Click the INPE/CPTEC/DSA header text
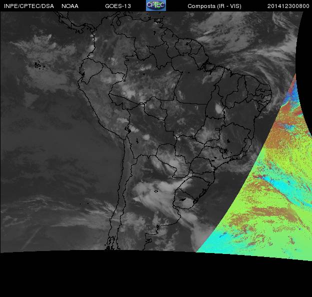Screen dimensions: 312x297 click(29, 6)
